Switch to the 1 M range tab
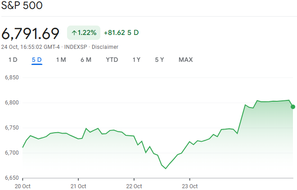The height and width of the screenshot is (190, 297). click(x=61, y=60)
